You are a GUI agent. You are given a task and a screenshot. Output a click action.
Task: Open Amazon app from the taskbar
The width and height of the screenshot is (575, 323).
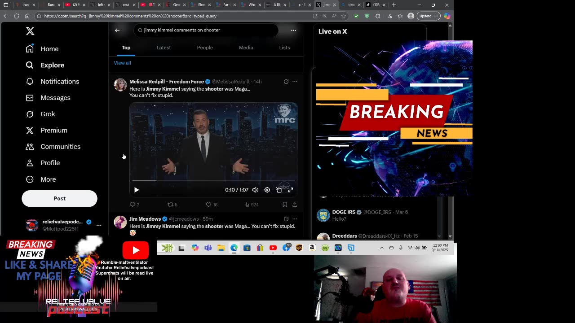point(312,248)
